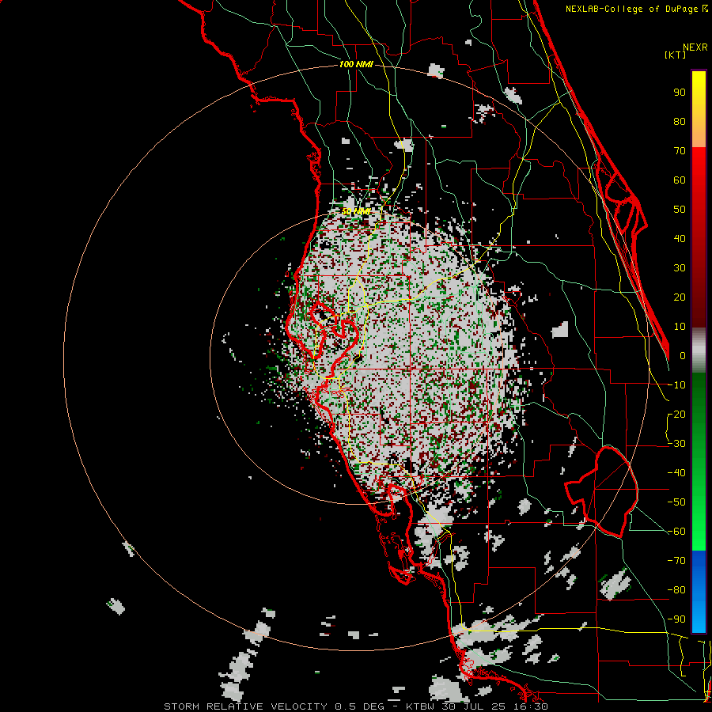712x712 pixels.
Task: Click the 30 JUL 25 date in the caption
Action: (x=475, y=706)
